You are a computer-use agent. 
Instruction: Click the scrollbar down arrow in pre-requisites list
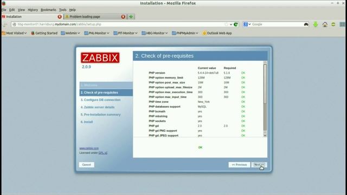pos(265,135)
